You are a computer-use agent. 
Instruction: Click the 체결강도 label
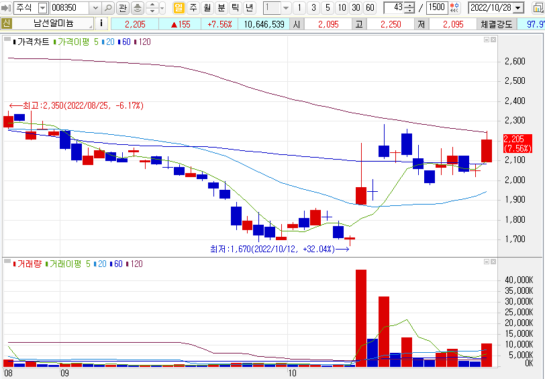[497, 24]
